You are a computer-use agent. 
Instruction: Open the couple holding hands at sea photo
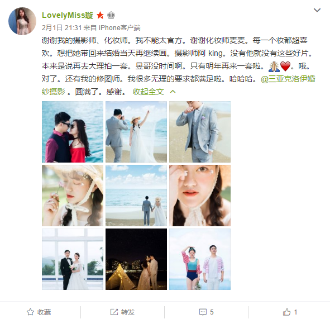click(136, 196)
